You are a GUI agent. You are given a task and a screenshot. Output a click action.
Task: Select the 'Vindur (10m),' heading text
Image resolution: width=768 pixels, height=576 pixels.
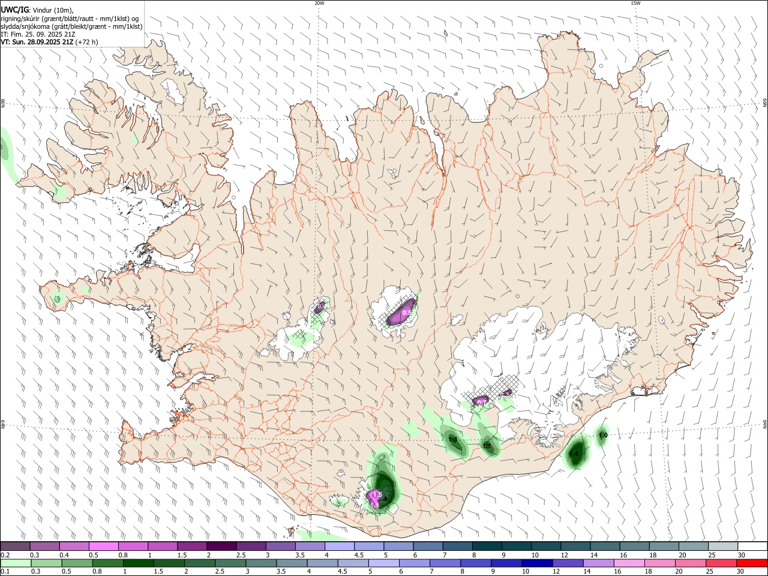(53, 10)
